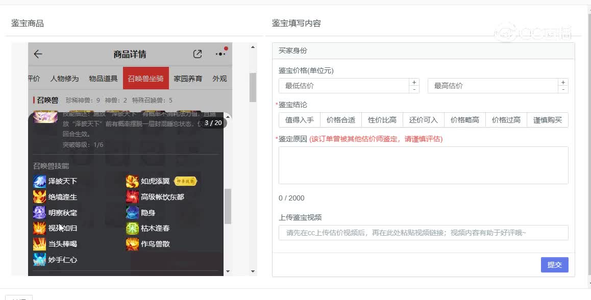Viewport: 591px width, 300px height.
Task: Select the 泽披天下 skill icon
Action: coord(40,181)
